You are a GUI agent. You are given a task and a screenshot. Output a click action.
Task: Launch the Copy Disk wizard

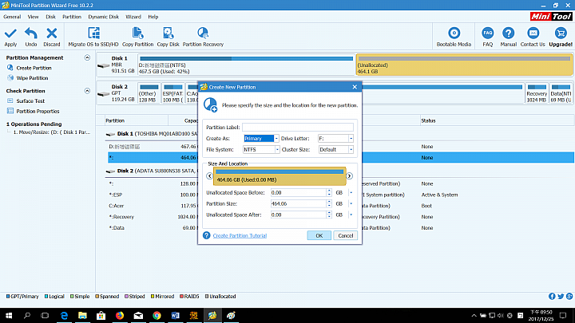point(168,37)
